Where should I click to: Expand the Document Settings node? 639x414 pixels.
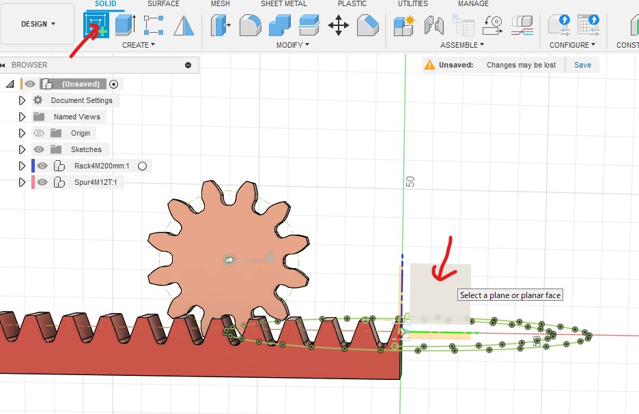[22, 100]
